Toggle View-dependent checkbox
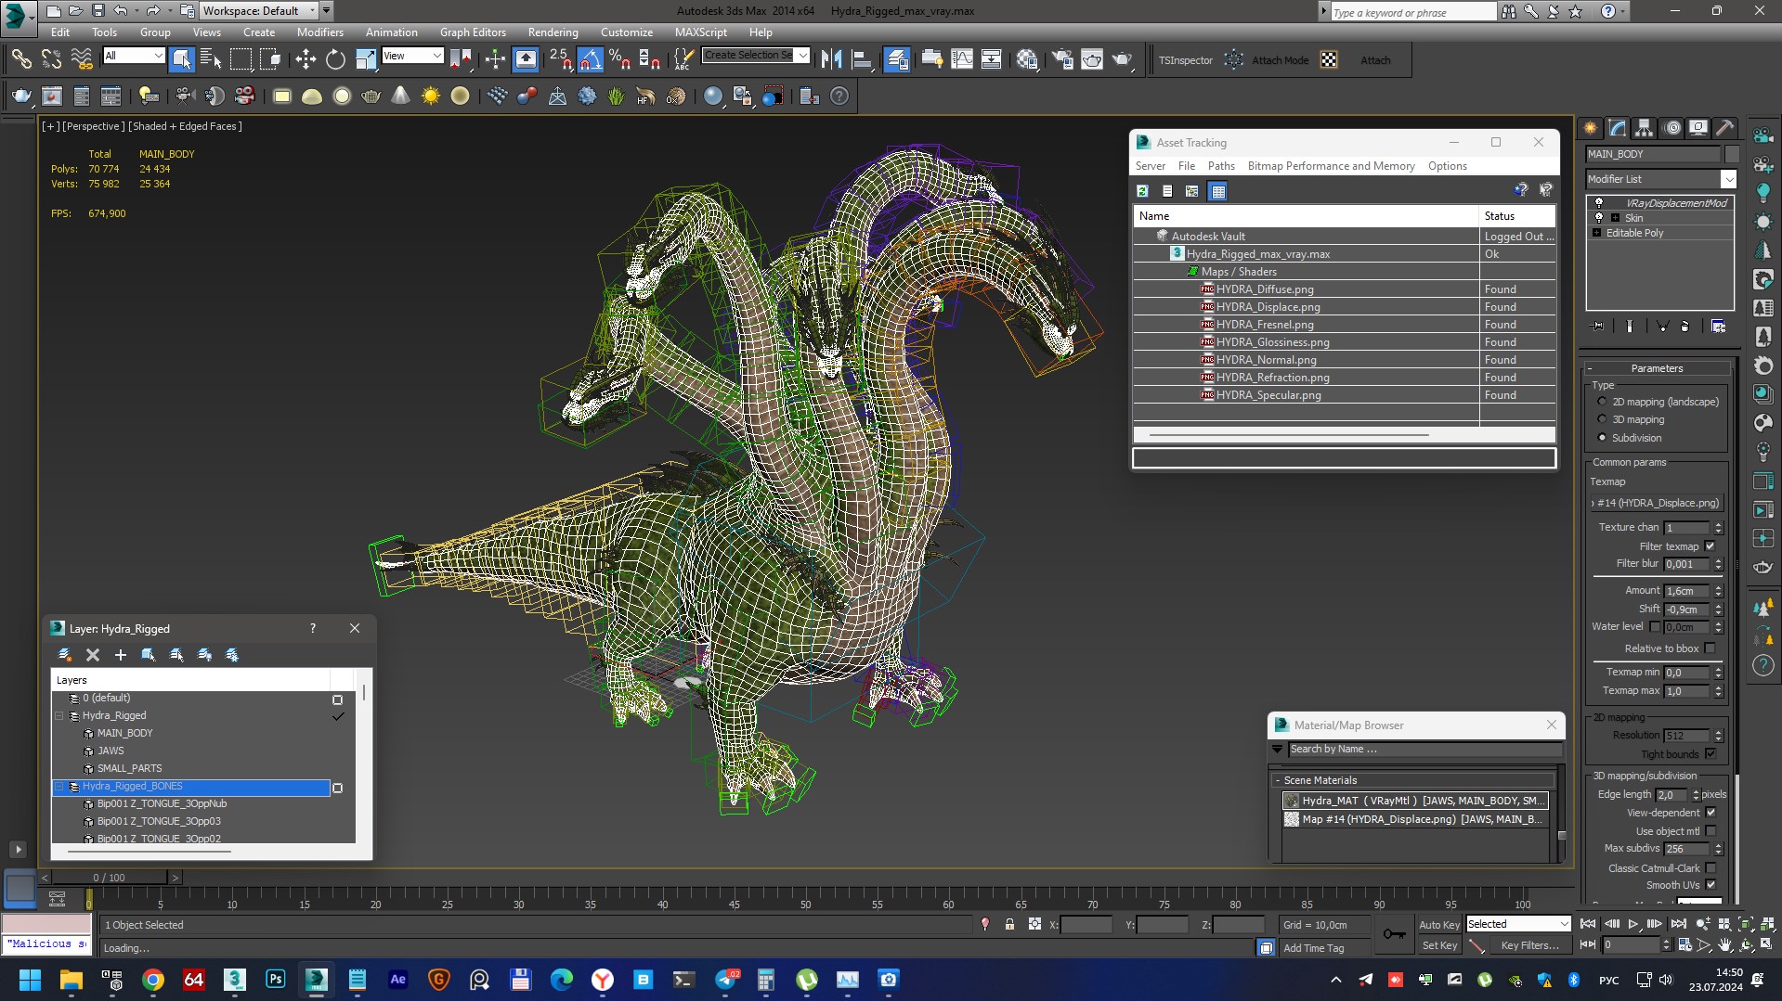 (x=1710, y=813)
